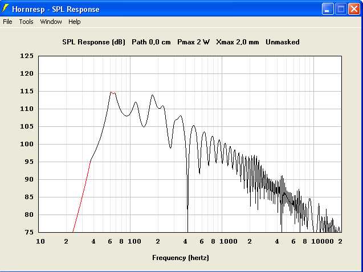Click the red Xmax-limited curve segment
The width and height of the screenshot is (363, 272).
(81, 196)
